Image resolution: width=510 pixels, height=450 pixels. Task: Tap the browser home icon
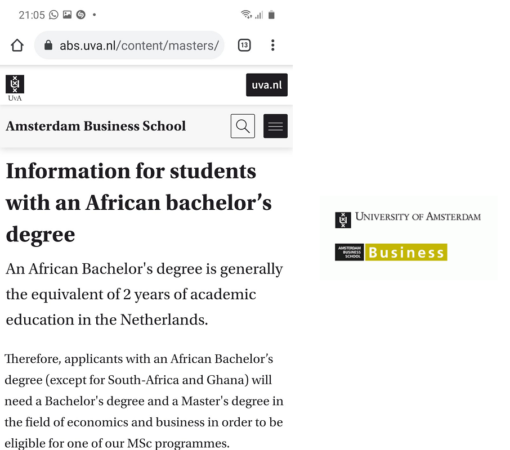(x=17, y=46)
